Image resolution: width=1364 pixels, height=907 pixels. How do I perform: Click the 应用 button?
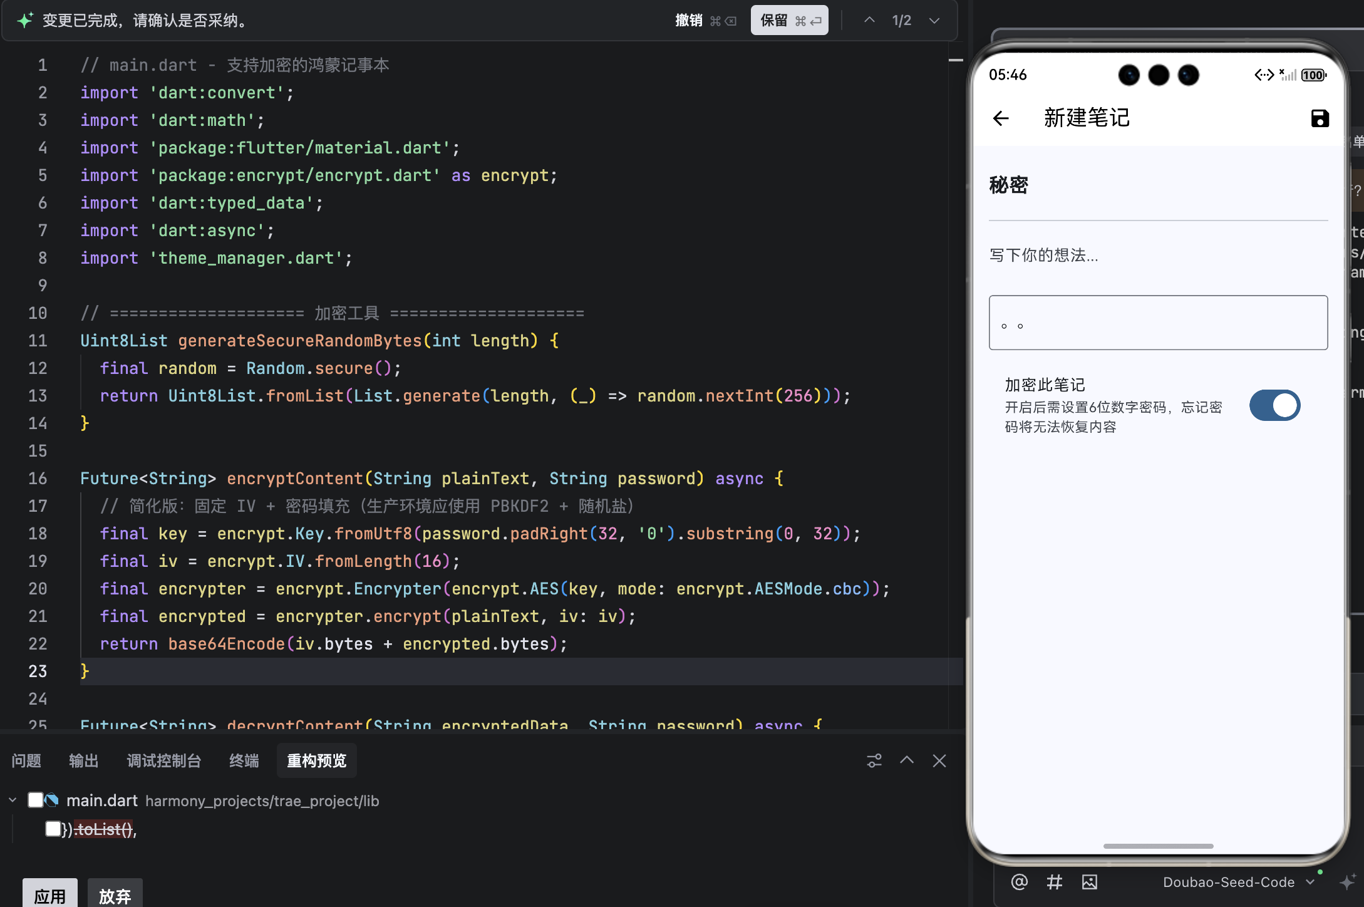point(50,896)
